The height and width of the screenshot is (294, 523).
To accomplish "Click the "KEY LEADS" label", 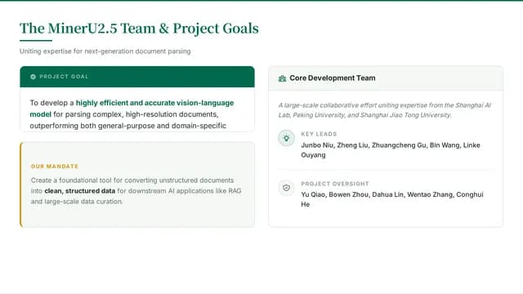I will click(x=319, y=134).
